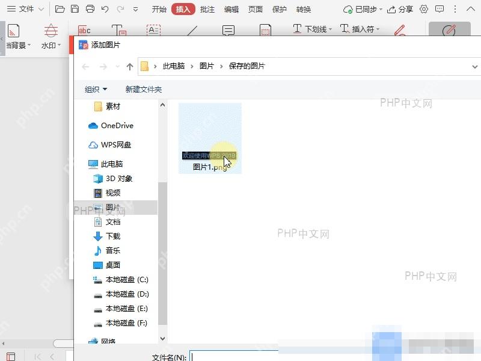Expand the quick access toolbar dropdown arrow
Viewport: 481px width, 361px height.
point(135,10)
